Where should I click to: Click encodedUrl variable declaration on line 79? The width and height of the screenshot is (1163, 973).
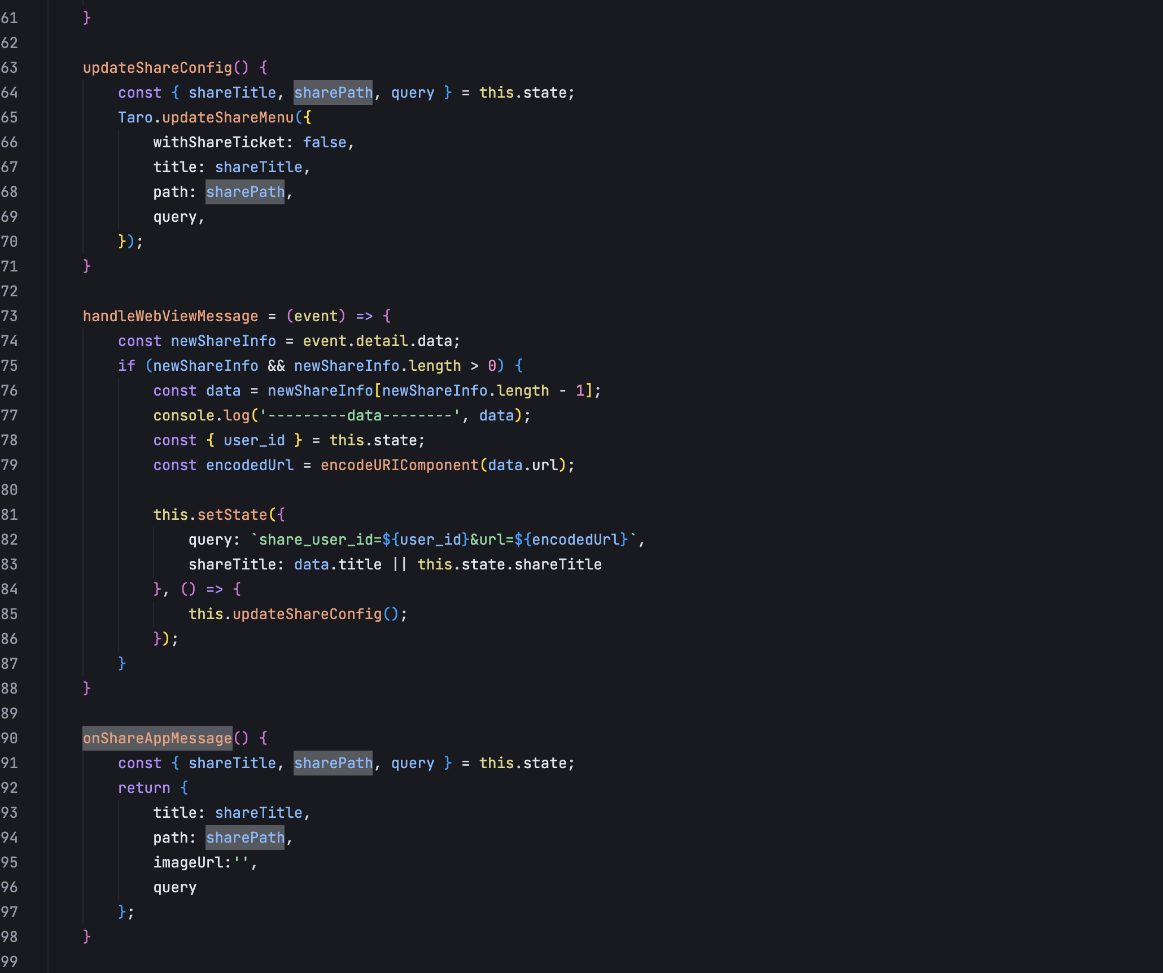pos(250,465)
